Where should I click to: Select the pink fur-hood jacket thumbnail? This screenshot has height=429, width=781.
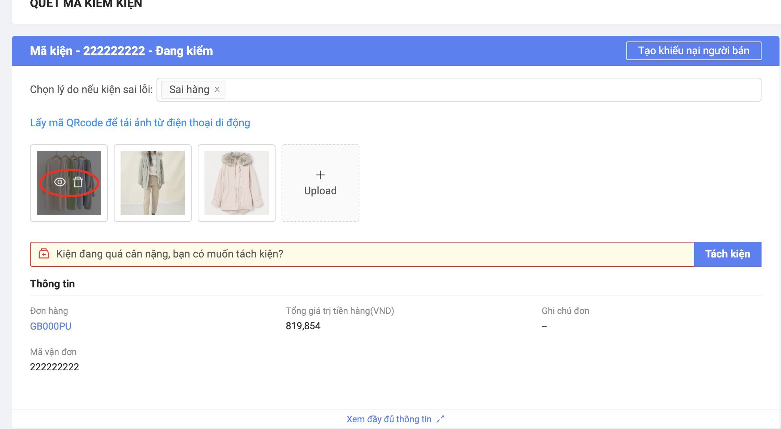pyautogui.click(x=237, y=183)
